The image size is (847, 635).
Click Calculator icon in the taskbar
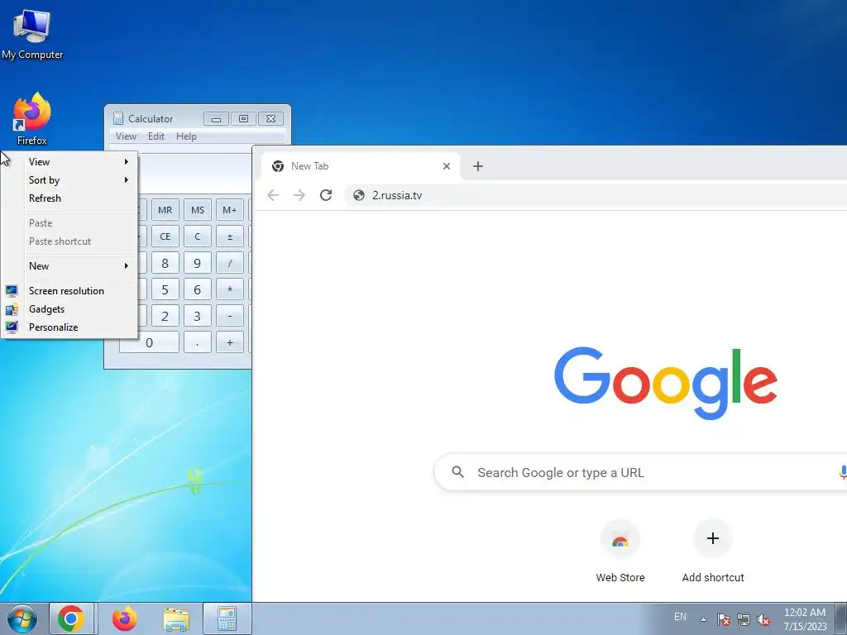[x=227, y=618]
